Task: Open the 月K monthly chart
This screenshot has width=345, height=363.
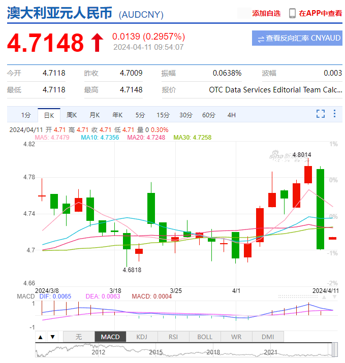Action: [x=95, y=115]
